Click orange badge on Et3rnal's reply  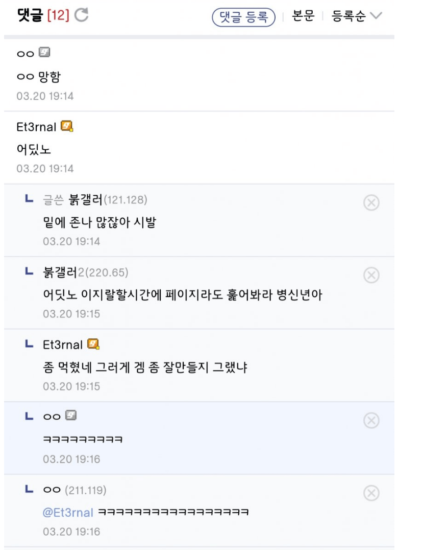pyautogui.click(x=94, y=344)
